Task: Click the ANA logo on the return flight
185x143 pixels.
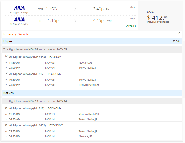Action: pos(19,20)
